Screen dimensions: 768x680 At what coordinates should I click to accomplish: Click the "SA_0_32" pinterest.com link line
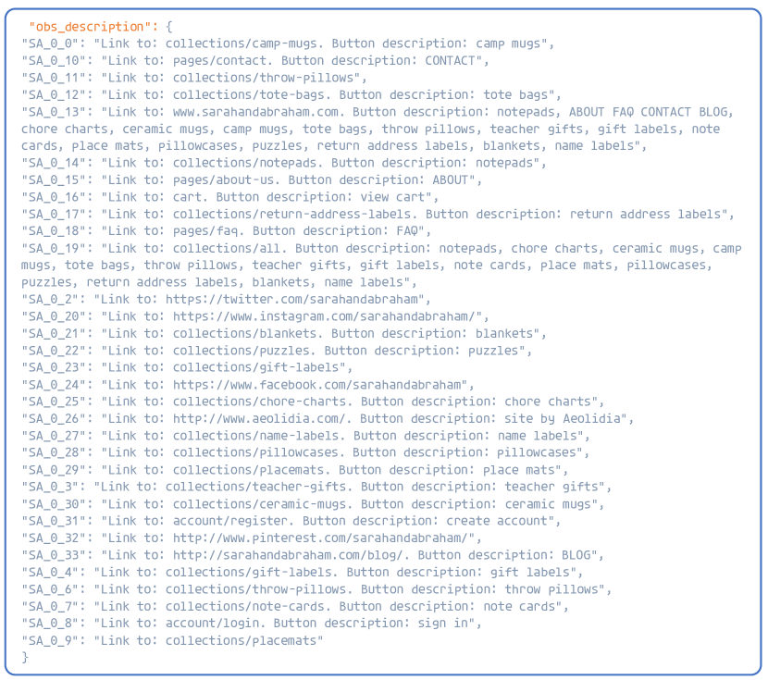point(252,538)
